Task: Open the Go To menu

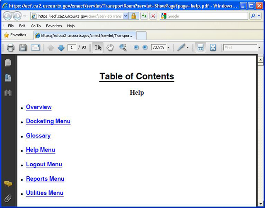Action: [36, 26]
